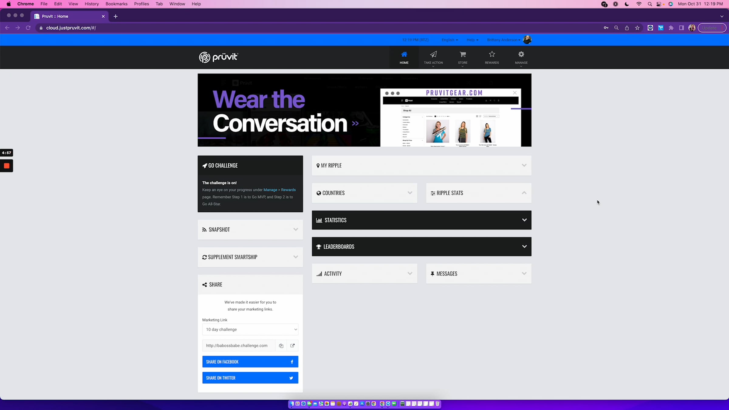Open the Marketing Link dropdown
The height and width of the screenshot is (410, 729).
[x=250, y=330]
